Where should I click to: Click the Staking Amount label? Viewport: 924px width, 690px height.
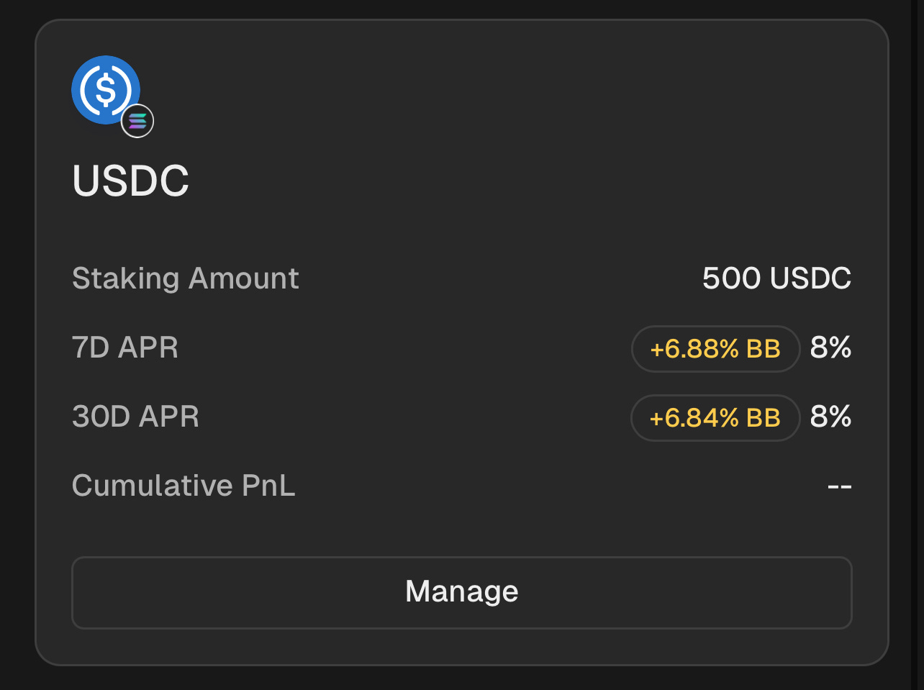pyautogui.click(x=186, y=279)
